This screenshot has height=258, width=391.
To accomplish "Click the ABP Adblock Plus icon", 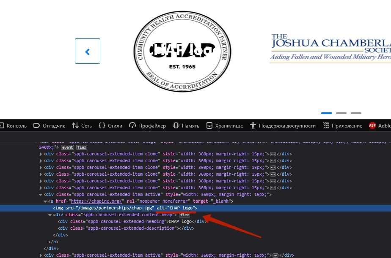I will tap(372, 125).
